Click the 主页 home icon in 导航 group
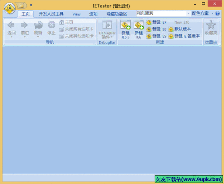The height and width of the screenshot is (184, 224). (62, 22)
